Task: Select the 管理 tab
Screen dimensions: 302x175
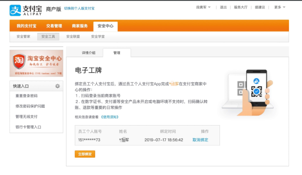Action: 117,53
